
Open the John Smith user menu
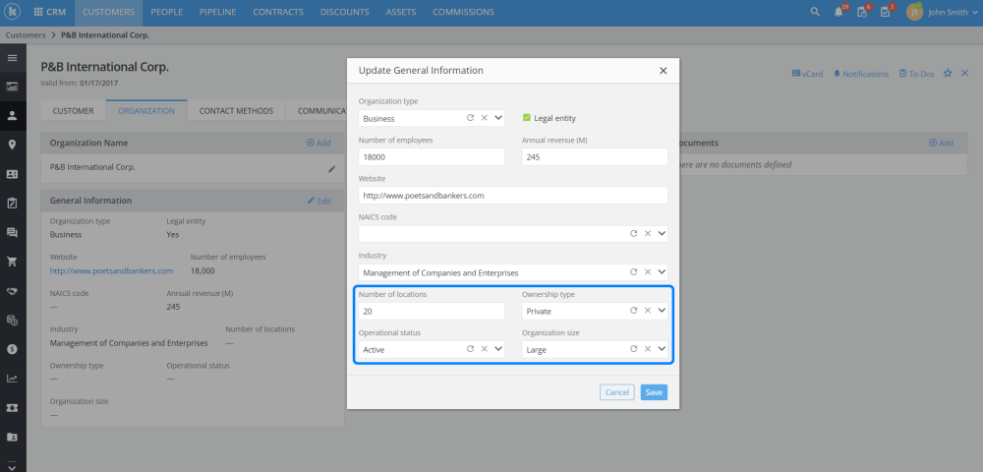[x=942, y=12]
